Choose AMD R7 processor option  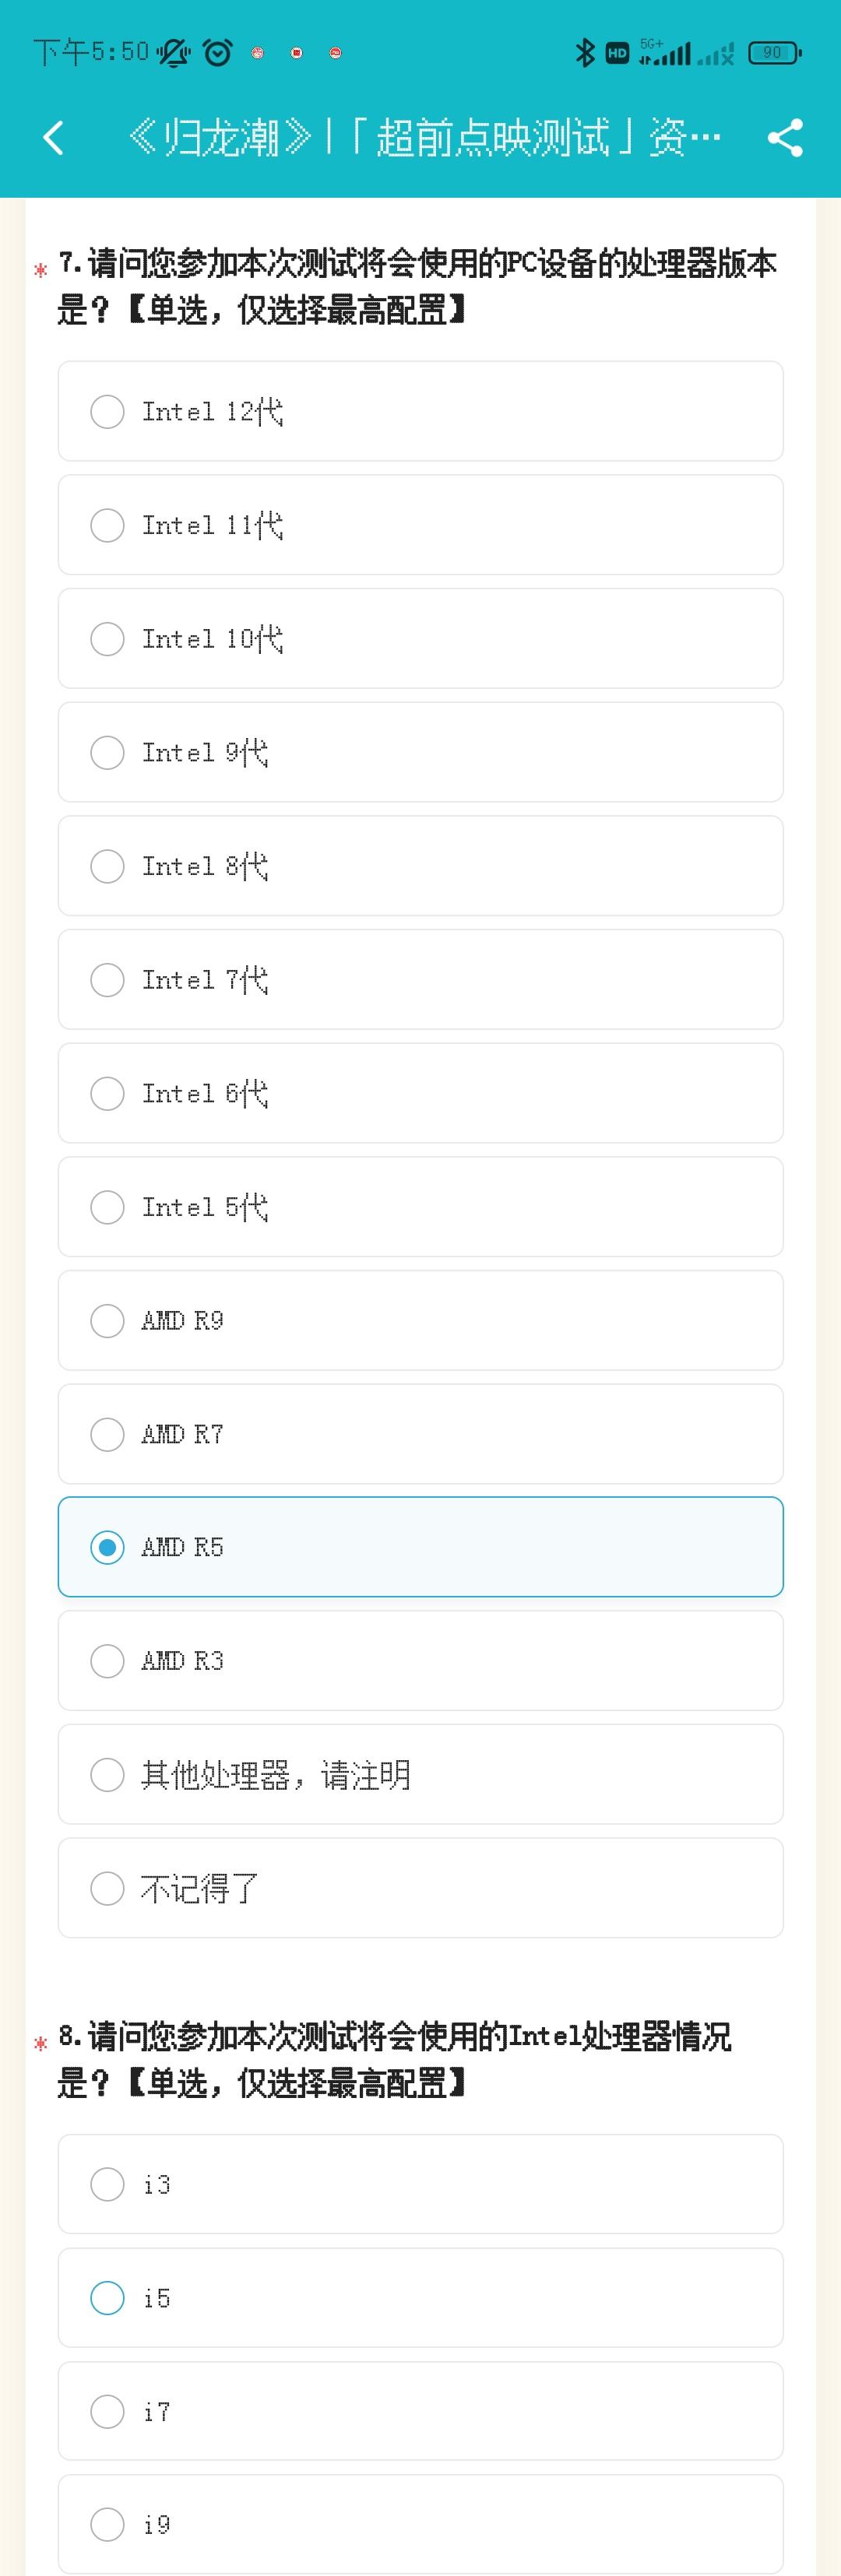pos(107,1434)
